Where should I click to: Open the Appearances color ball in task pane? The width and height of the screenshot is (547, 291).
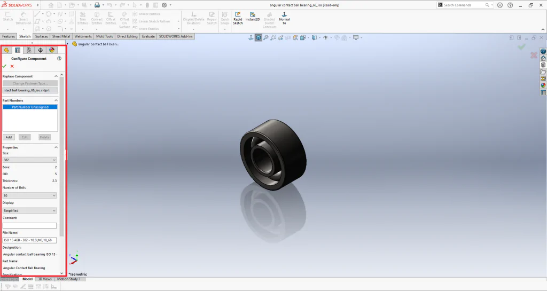tap(543, 85)
